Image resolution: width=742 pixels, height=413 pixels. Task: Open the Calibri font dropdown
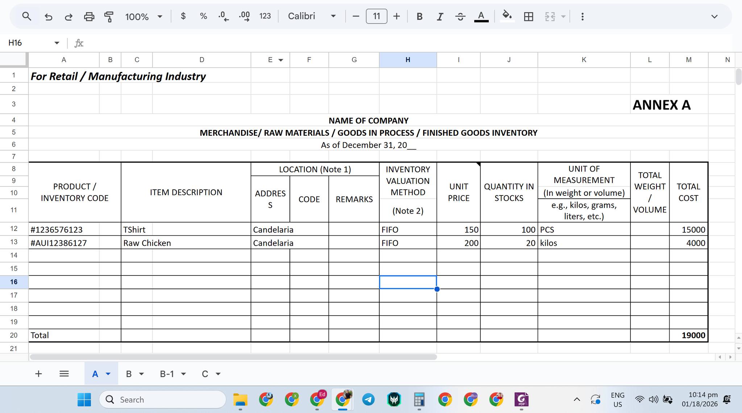(312, 16)
